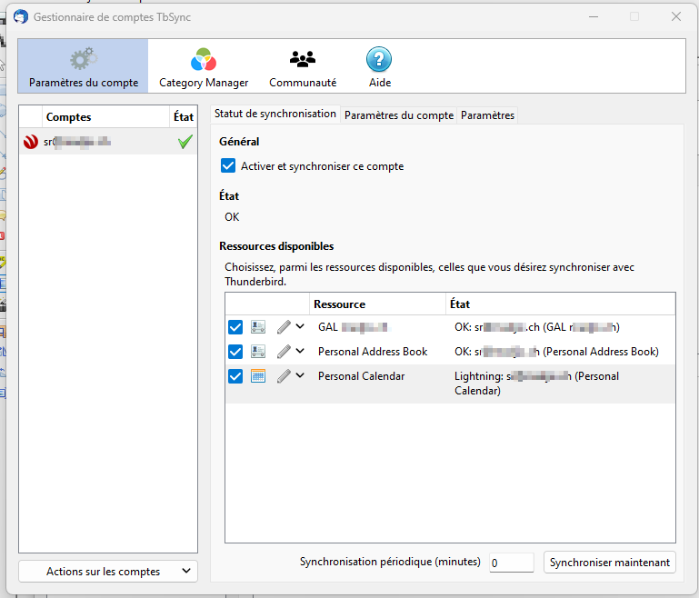The image size is (699, 598).
Task: Click the Personal Calendar calendar icon
Action: coord(258,376)
